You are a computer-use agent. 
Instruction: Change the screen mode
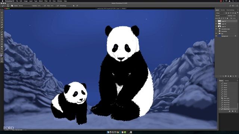tap(2, 61)
